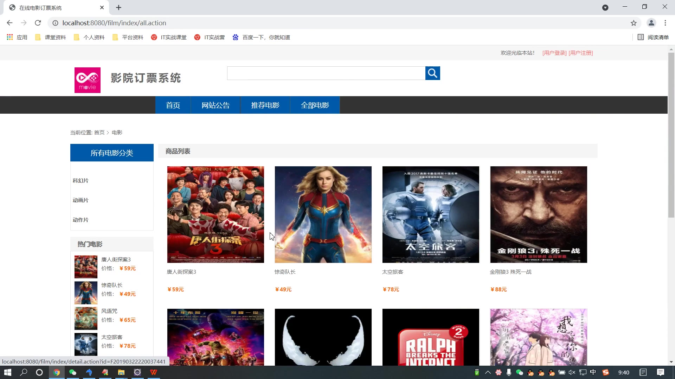Switch to Chrome in the taskbar

click(57, 372)
